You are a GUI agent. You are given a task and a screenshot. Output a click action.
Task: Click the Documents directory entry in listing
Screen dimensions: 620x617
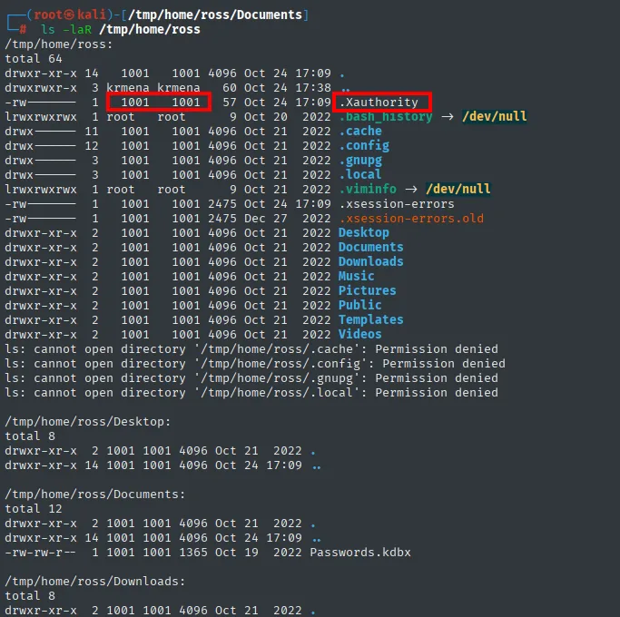coord(371,248)
